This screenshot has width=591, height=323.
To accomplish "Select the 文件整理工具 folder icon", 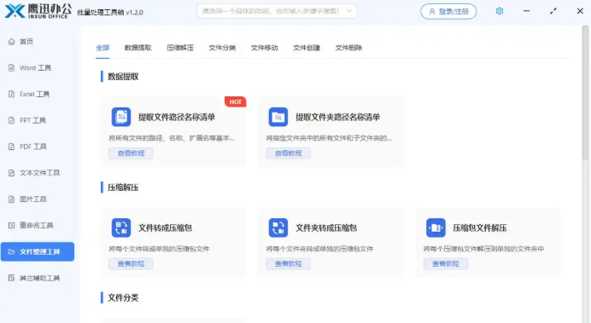I will click(x=12, y=251).
